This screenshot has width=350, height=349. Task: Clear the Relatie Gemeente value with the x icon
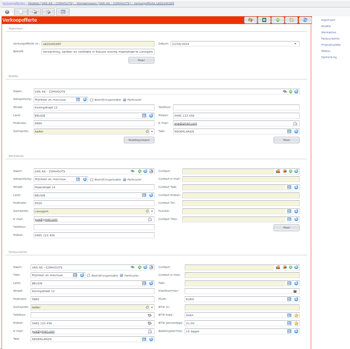(147, 131)
